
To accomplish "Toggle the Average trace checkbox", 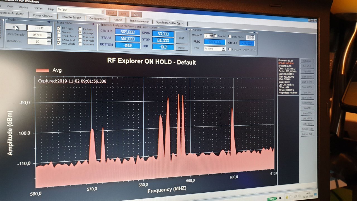I will [80, 33].
